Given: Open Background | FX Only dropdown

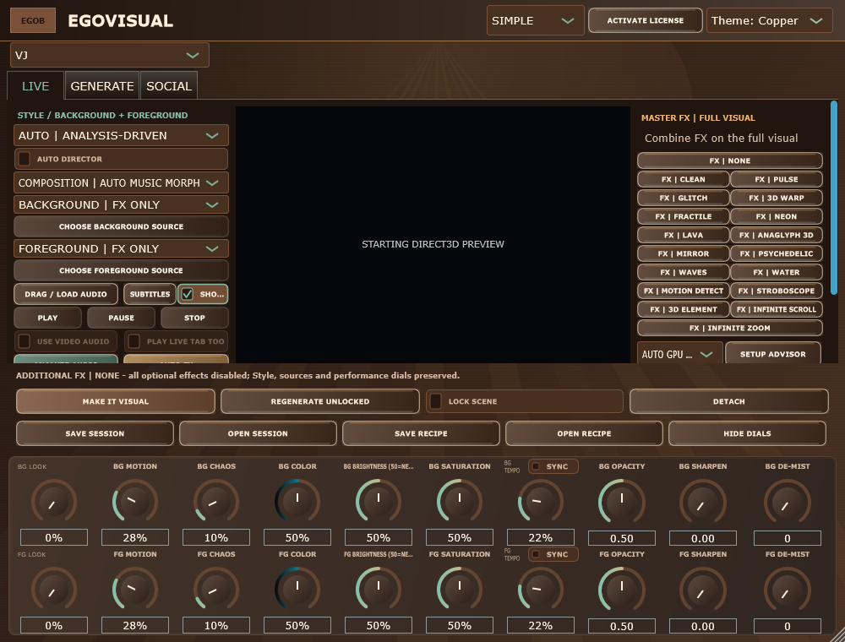Looking at the screenshot, I should tap(121, 204).
